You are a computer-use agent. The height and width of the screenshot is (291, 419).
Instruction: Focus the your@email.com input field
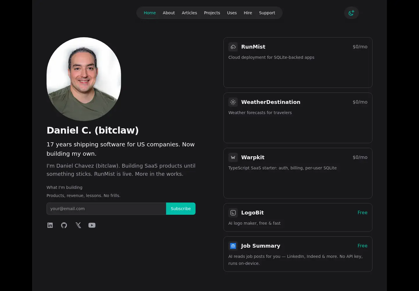pos(106,209)
